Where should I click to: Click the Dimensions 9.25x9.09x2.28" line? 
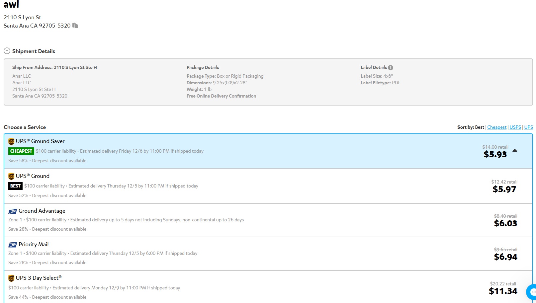click(217, 83)
